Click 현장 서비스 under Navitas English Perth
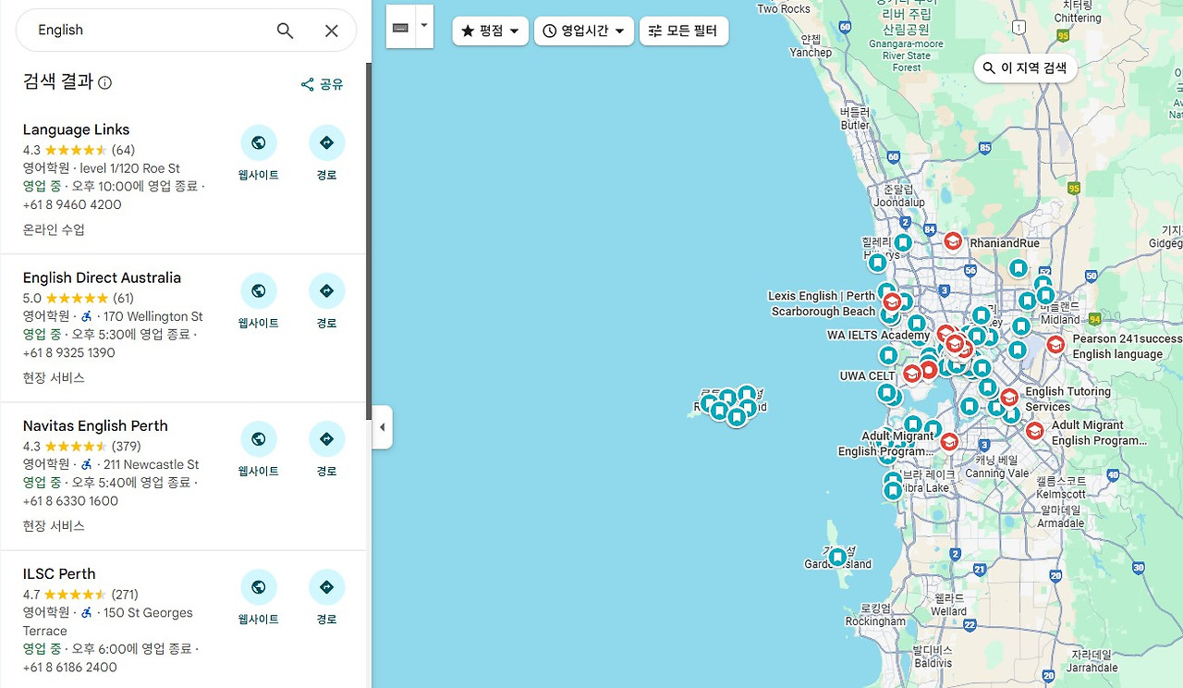 [54, 525]
